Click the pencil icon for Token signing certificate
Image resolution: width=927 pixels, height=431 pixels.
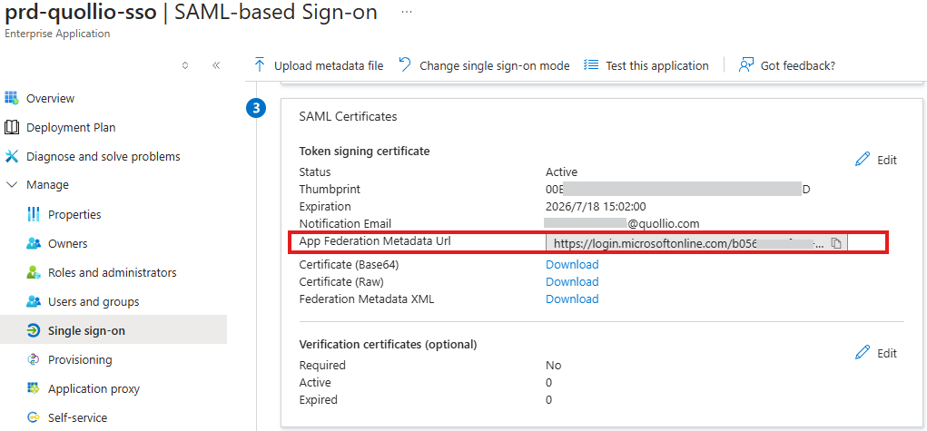863,160
